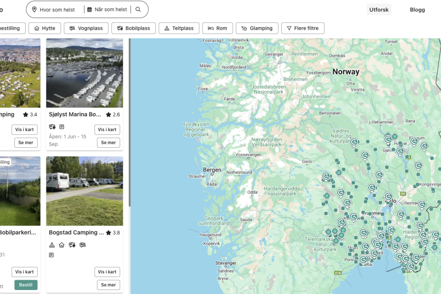The image size is (441, 294).
Task: Toggle the Hytte filter
Action: click(45, 28)
